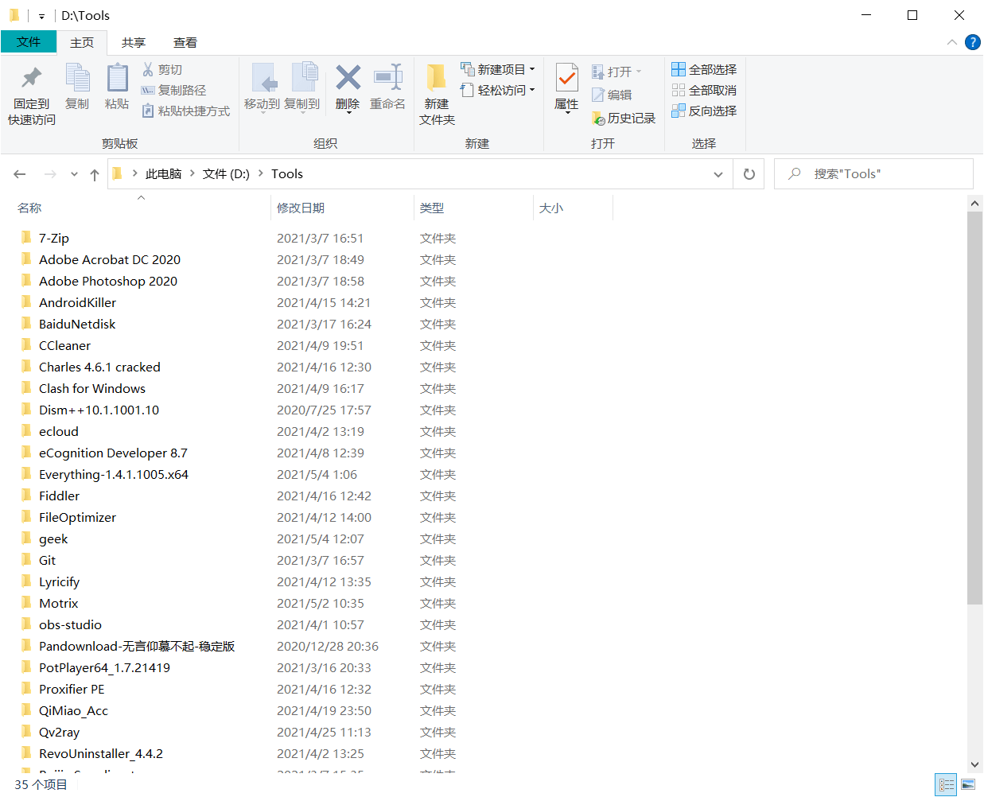Select the BaiduNetdisk folder
This screenshot has height=797, width=984.
pos(77,324)
